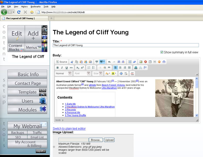Open the Bookmarks menu
The width and height of the screenshot is (203, 157).
[36, 7]
